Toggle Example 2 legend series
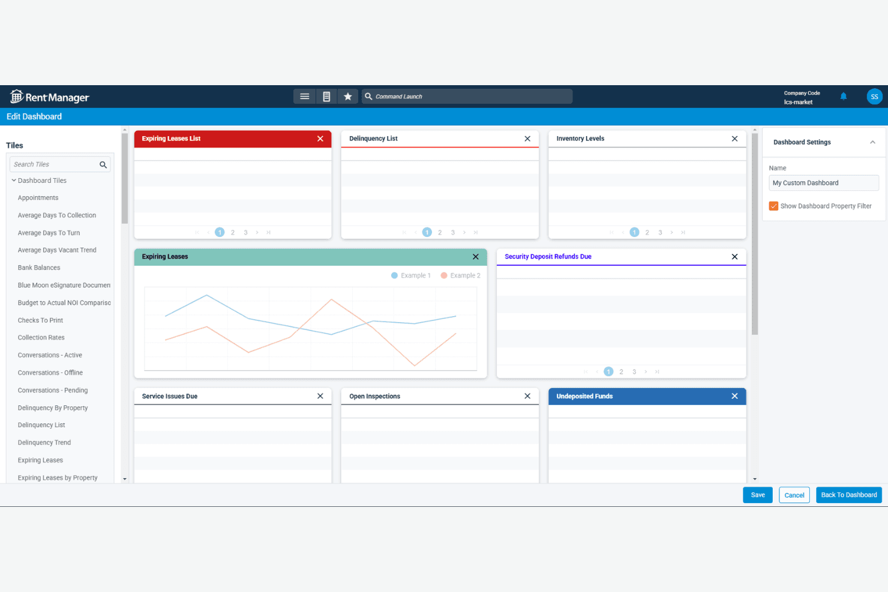This screenshot has width=888, height=592. pos(461,276)
